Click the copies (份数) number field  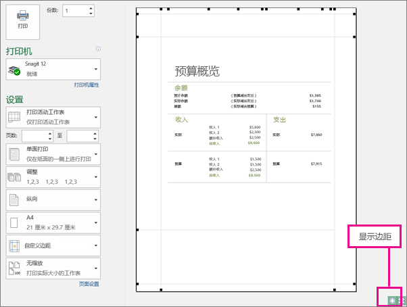tap(75, 11)
